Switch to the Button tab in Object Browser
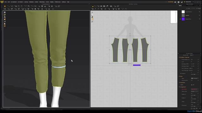This screenshot has height=113, width=202. click(x=185, y=6)
